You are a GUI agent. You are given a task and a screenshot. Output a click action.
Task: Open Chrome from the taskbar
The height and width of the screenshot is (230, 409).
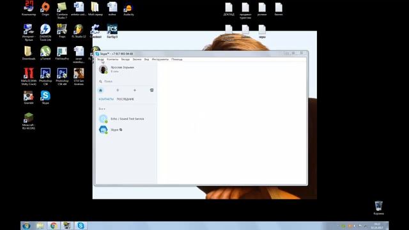[x=54, y=226]
